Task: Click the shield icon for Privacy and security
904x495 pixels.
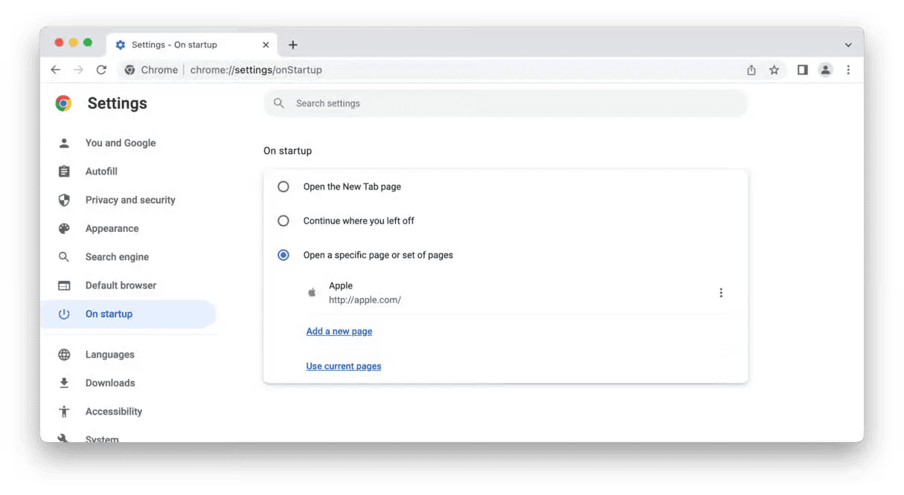Action: pyautogui.click(x=64, y=200)
